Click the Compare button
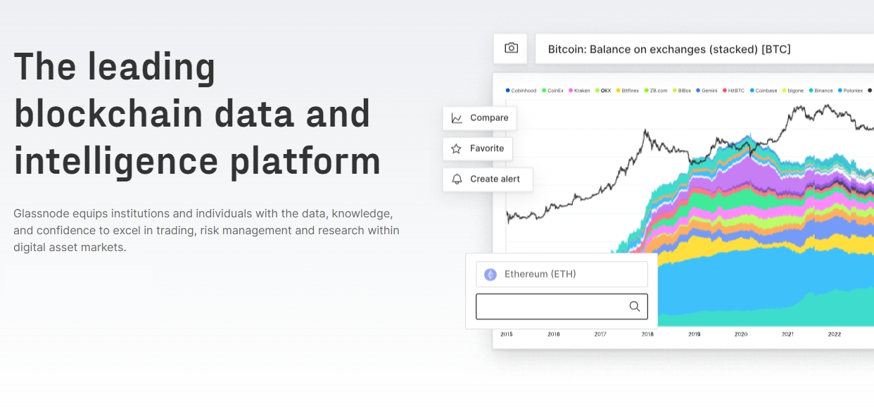Viewport: 874px width, 408px height. coord(479,117)
